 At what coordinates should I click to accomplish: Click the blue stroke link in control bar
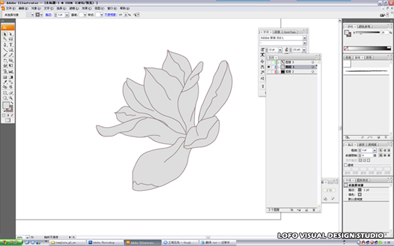pyautogui.click(x=48, y=15)
